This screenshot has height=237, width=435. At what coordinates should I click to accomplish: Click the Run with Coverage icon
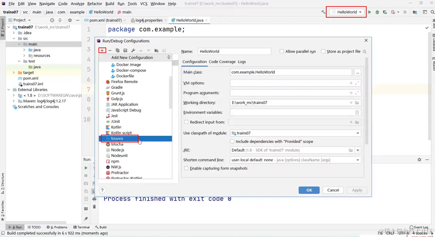click(385, 12)
